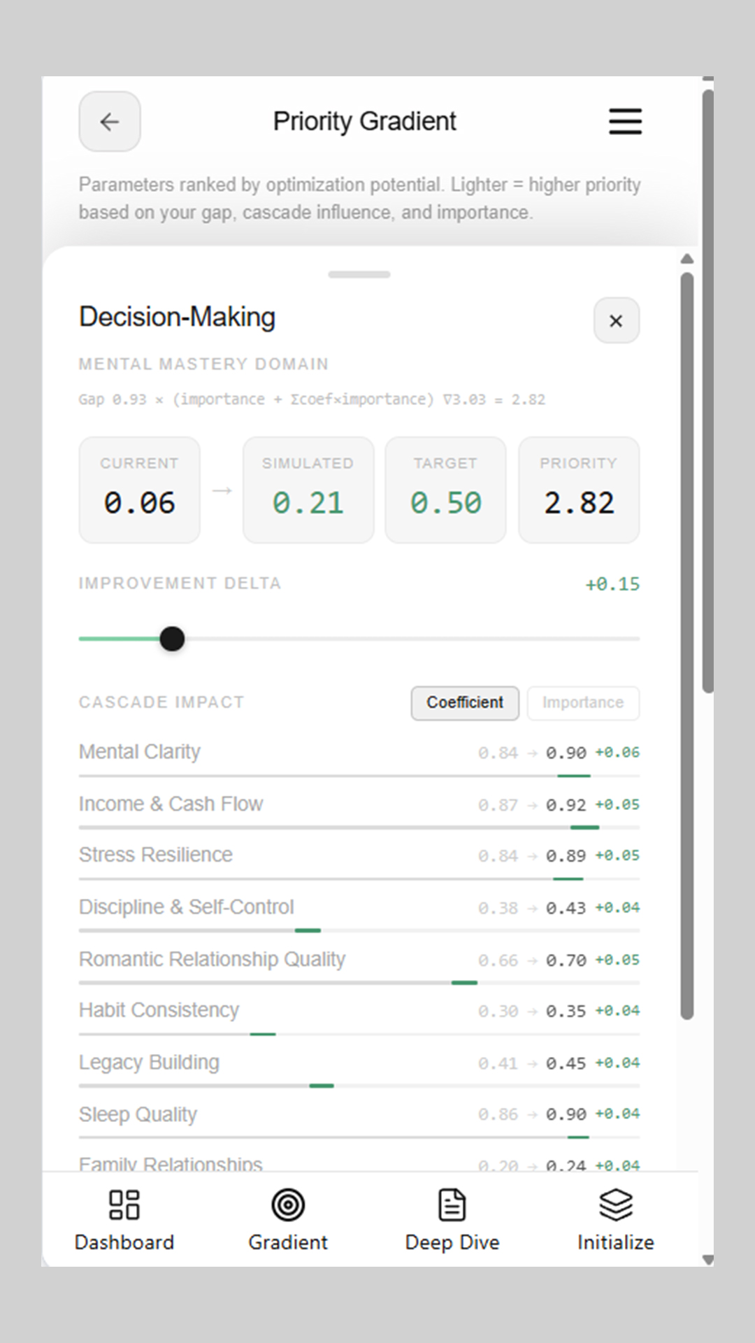
Task: Click the inner scroll up arrow
Action: click(x=687, y=260)
